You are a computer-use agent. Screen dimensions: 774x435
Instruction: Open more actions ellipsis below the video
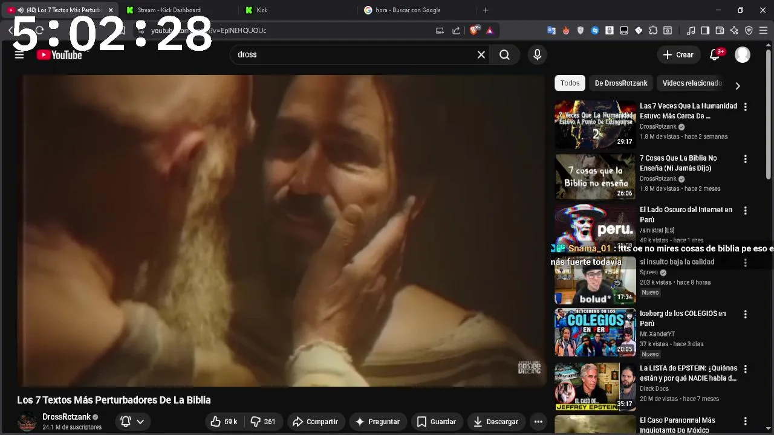click(x=538, y=422)
